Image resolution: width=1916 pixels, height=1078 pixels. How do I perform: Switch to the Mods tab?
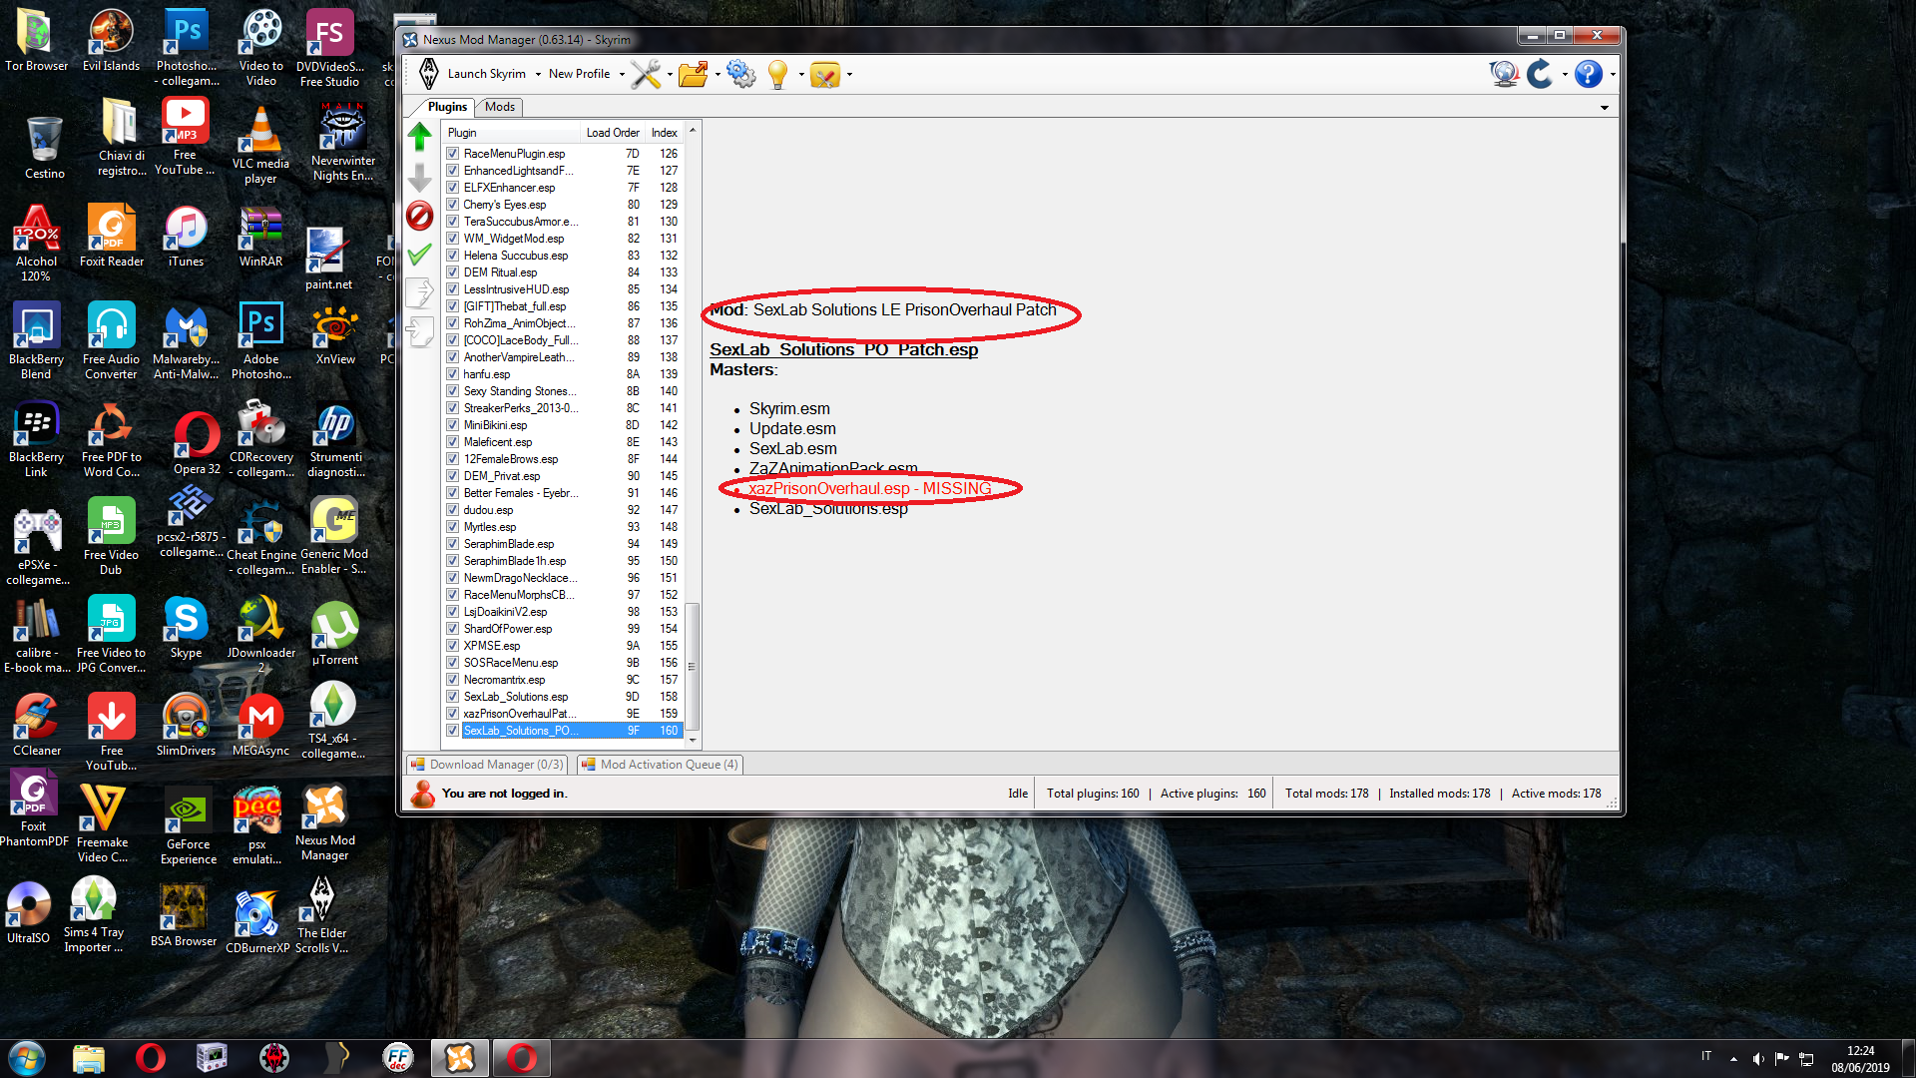pos(500,107)
